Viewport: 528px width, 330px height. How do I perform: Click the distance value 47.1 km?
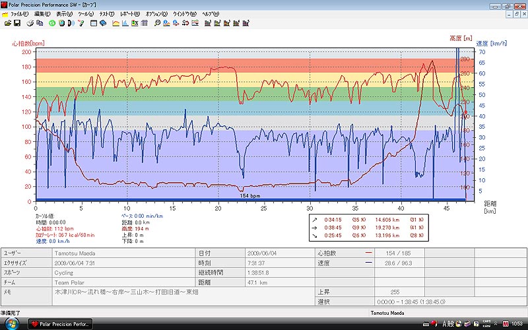[257, 282]
